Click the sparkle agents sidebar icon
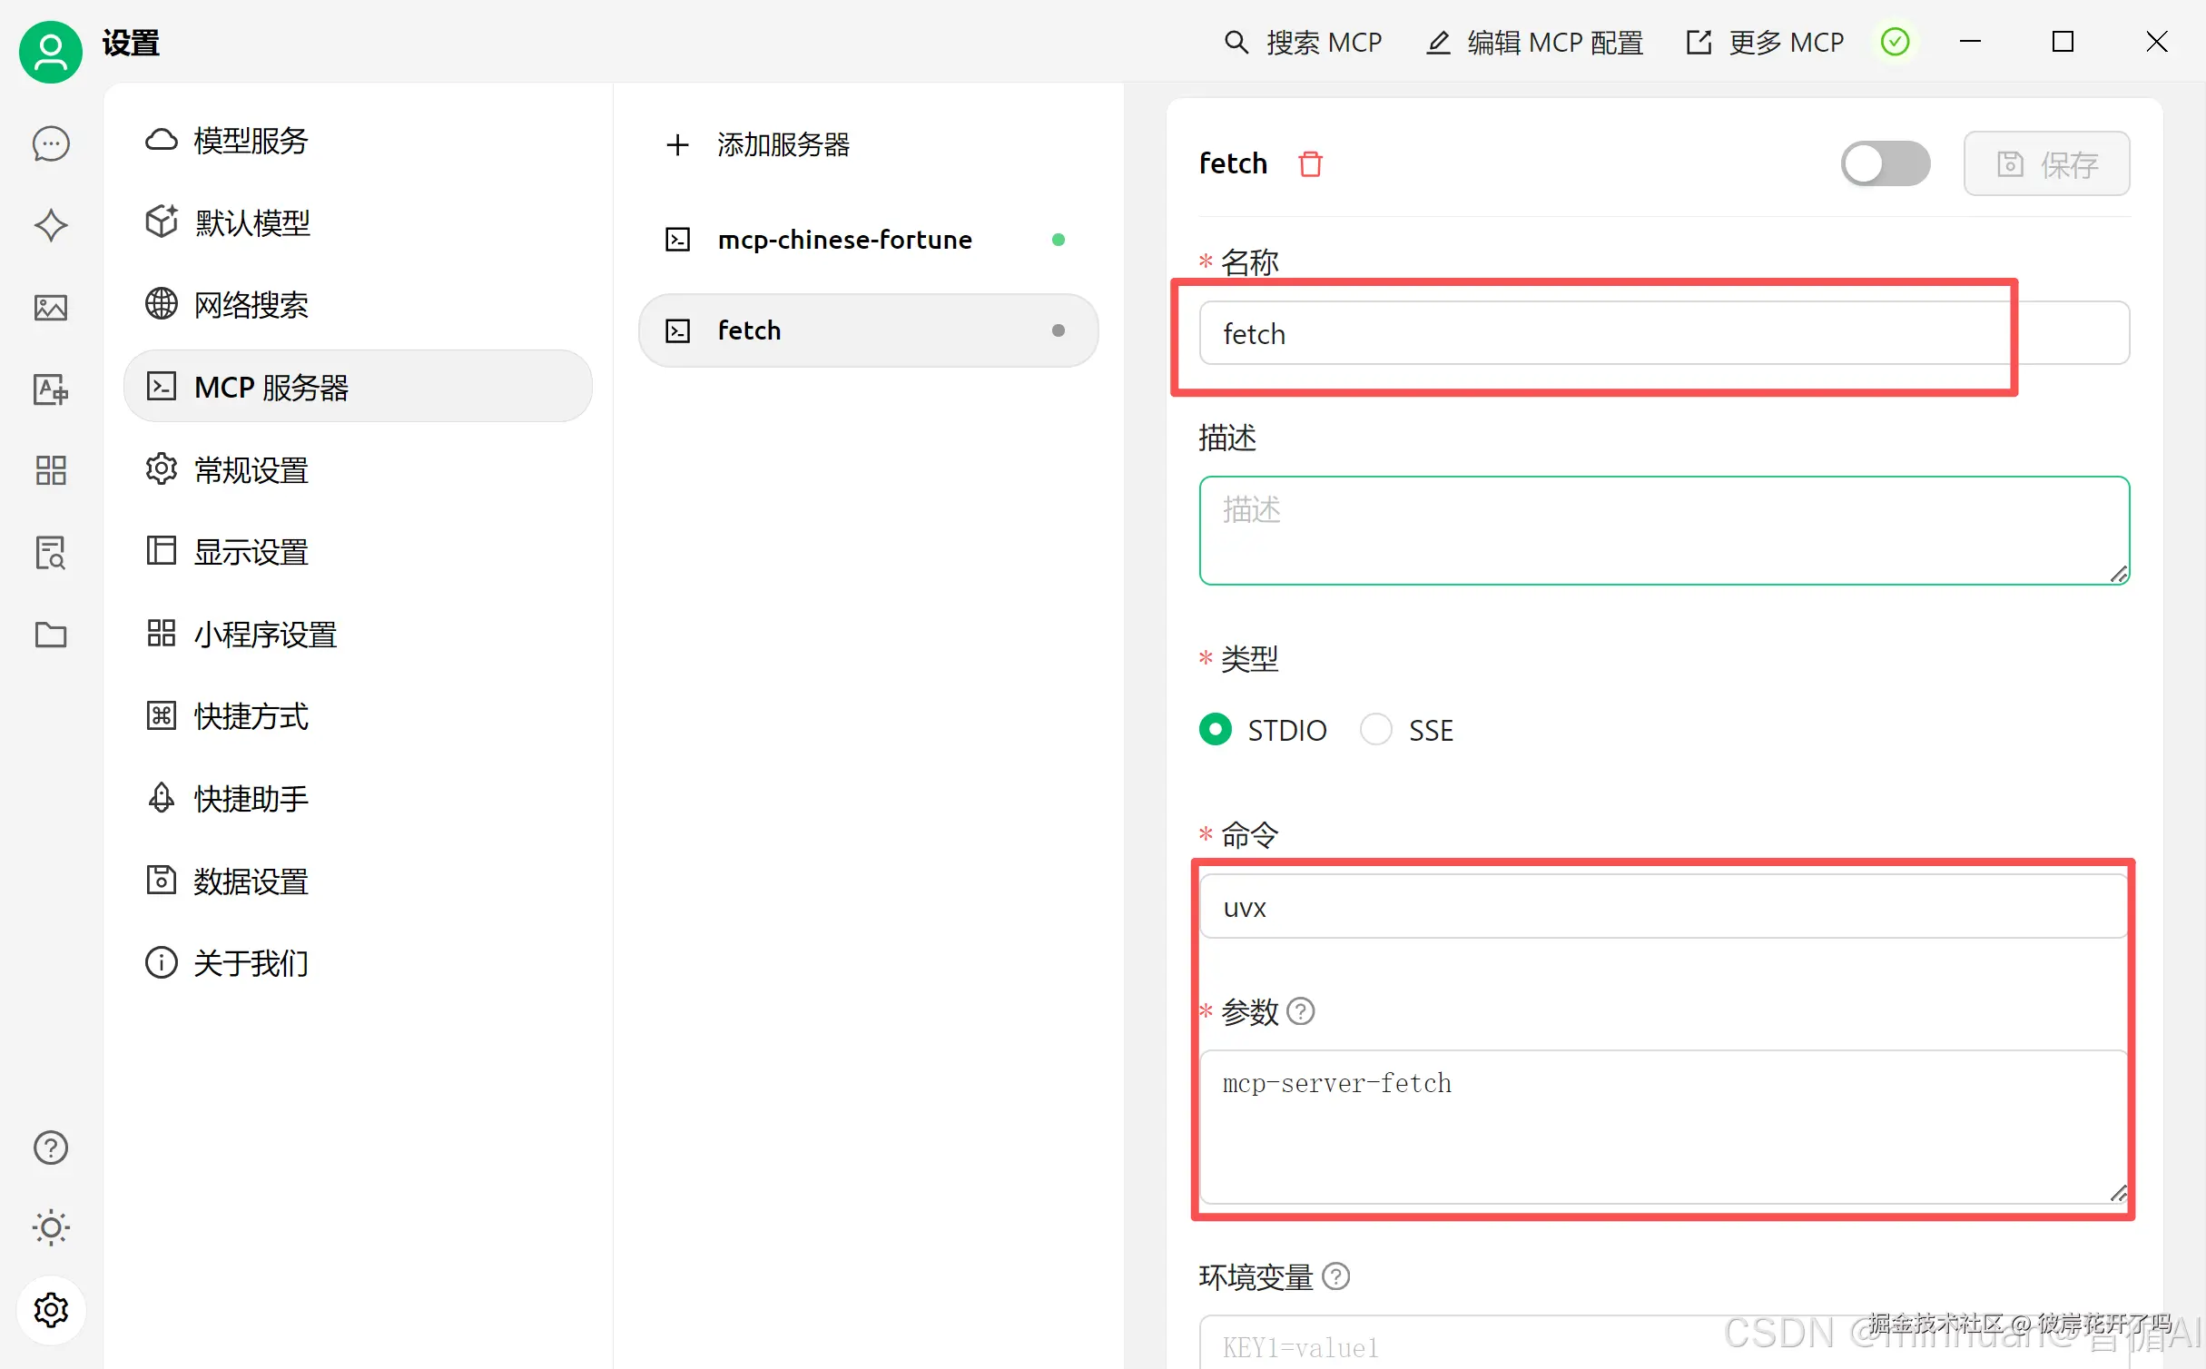This screenshot has width=2206, height=1369. point(51,225)
